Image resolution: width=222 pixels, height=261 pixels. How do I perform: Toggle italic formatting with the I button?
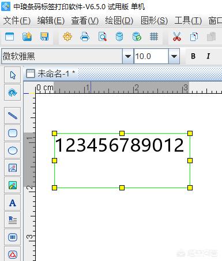208,56
